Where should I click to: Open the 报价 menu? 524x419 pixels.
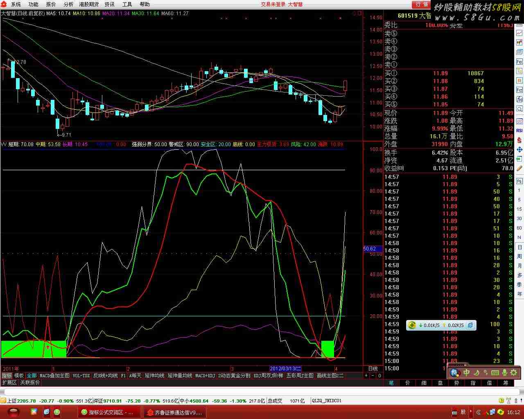point(51,4)
